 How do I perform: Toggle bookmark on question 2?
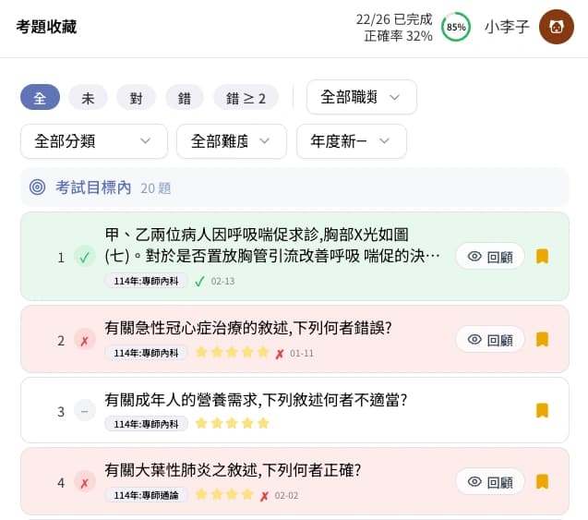point(542,339)
